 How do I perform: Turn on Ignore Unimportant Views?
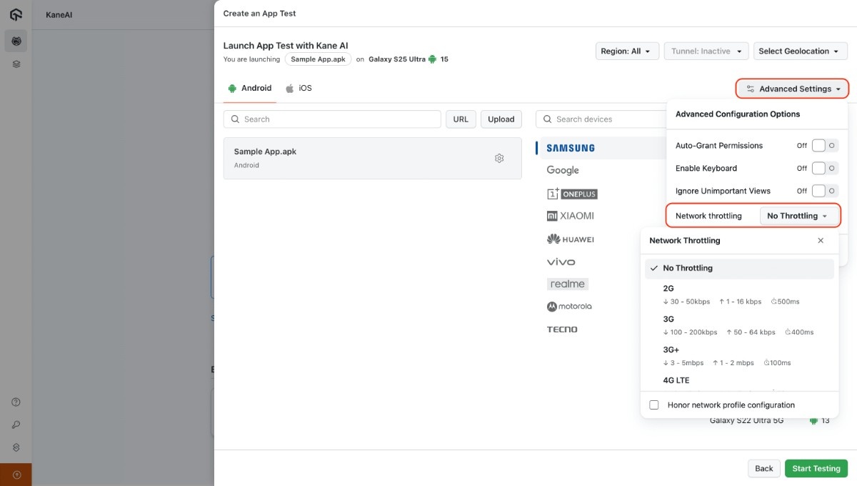tap(818, 192)
